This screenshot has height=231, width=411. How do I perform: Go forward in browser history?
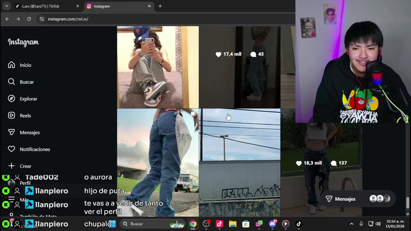tap(18, 19)
